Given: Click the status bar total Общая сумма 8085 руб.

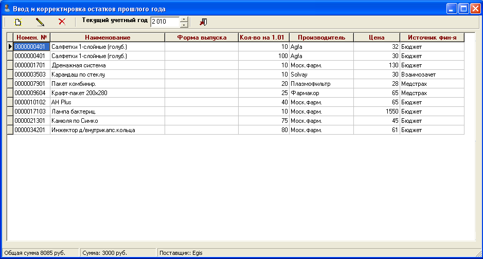Looking at the screenshot, I should 40,253.
